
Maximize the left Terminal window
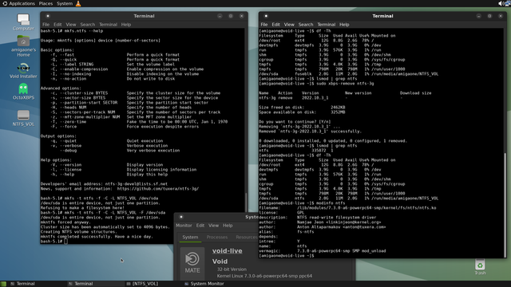point(231,16)
